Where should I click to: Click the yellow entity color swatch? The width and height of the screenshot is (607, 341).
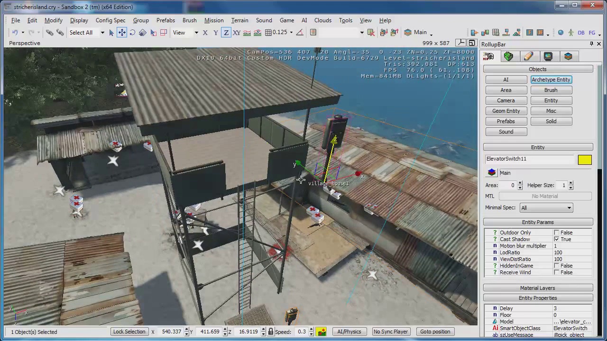pyautogui.click(x=585, y=160)
